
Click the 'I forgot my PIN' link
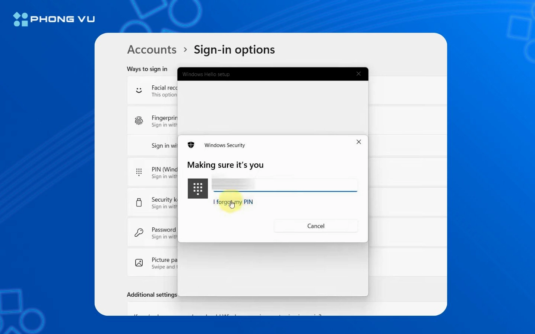(233, 202)
